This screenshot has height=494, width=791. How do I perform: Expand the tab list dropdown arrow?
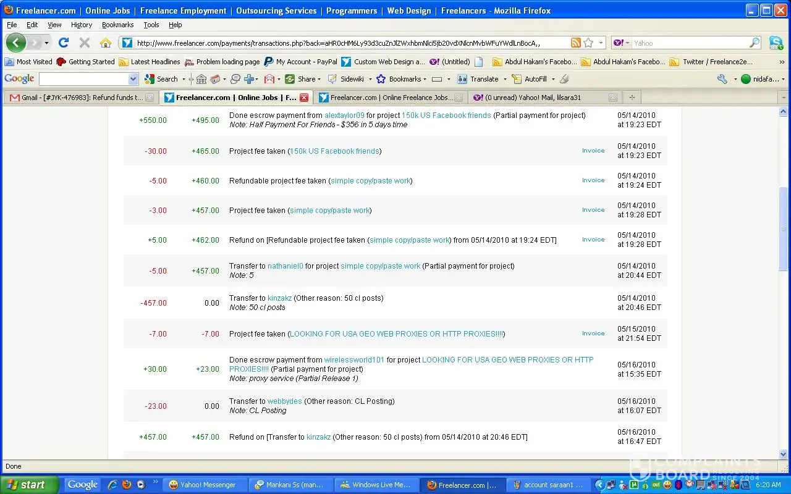[784, 98]
